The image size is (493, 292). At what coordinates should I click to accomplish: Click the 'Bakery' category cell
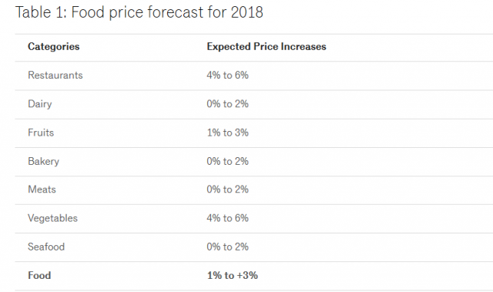coord(43,162)
